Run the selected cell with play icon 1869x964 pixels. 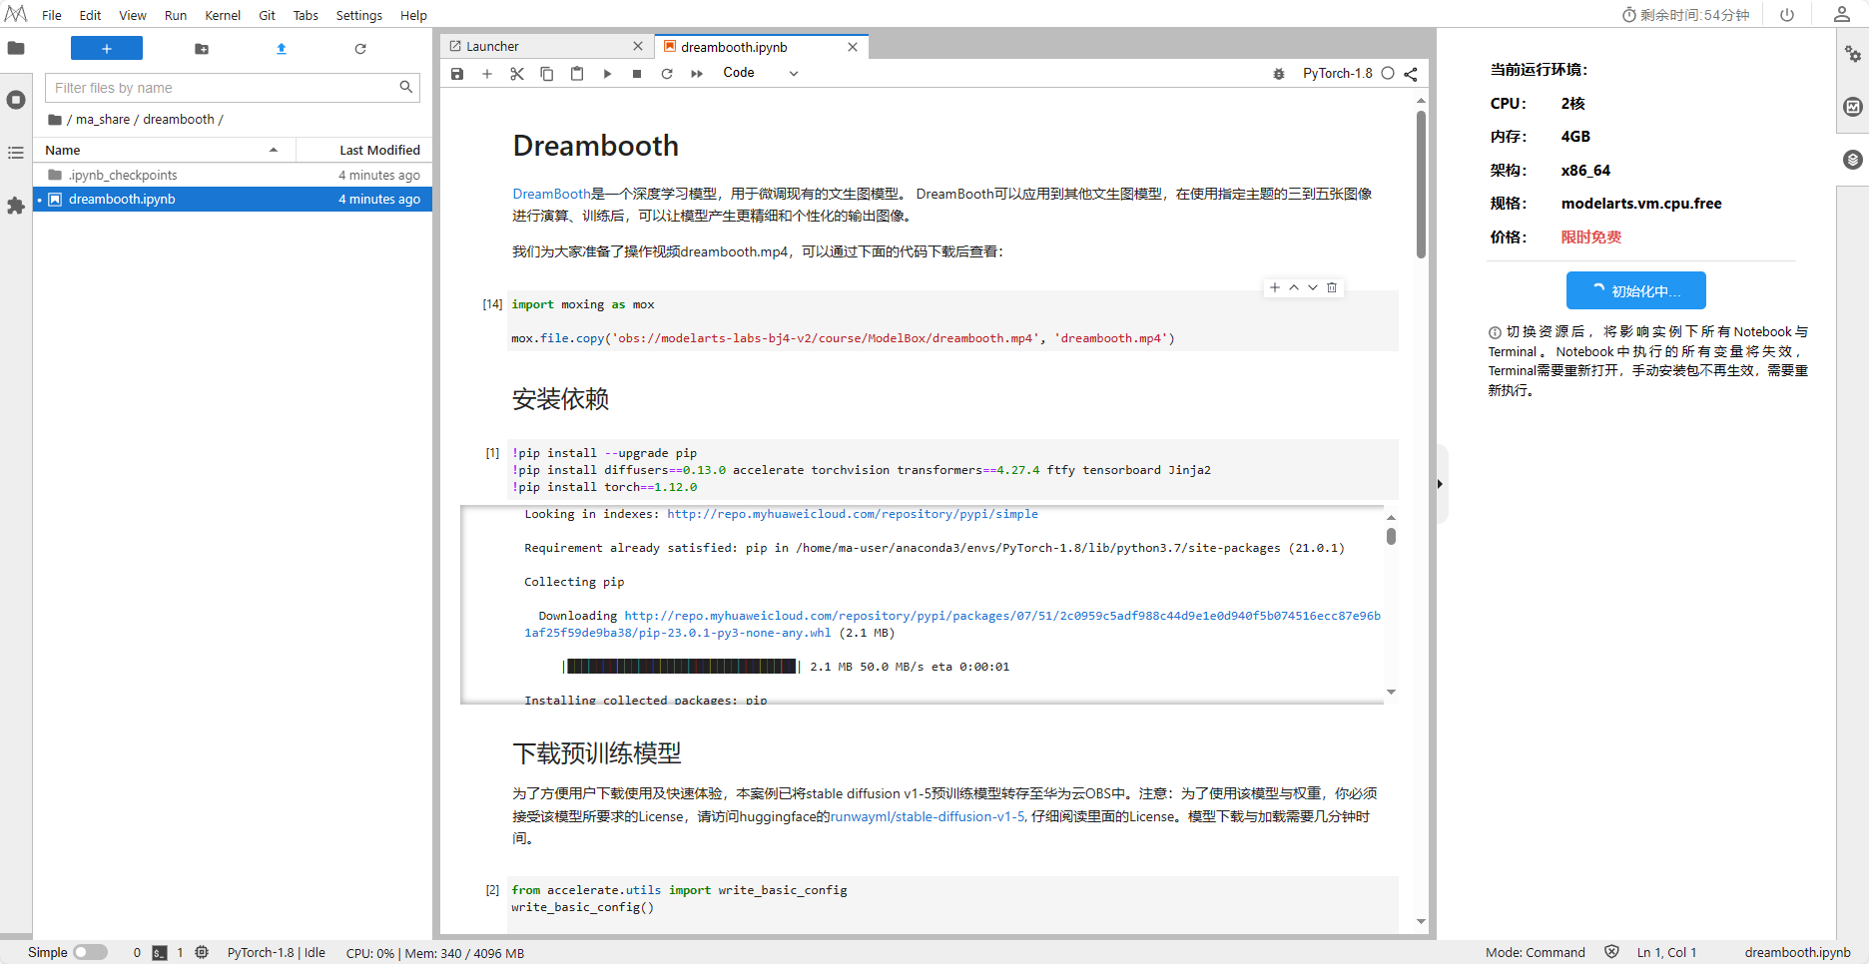pos(607,74)
